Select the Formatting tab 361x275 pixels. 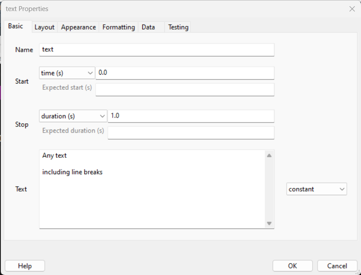coord(118,27)
